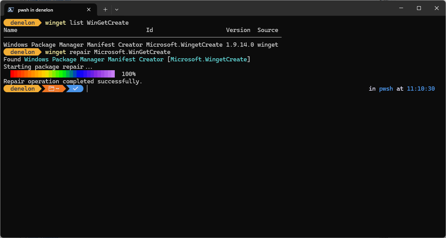Click the blue checkmark status segment
The height and width of the screenshot is (238, 446).
pos(75,89)
